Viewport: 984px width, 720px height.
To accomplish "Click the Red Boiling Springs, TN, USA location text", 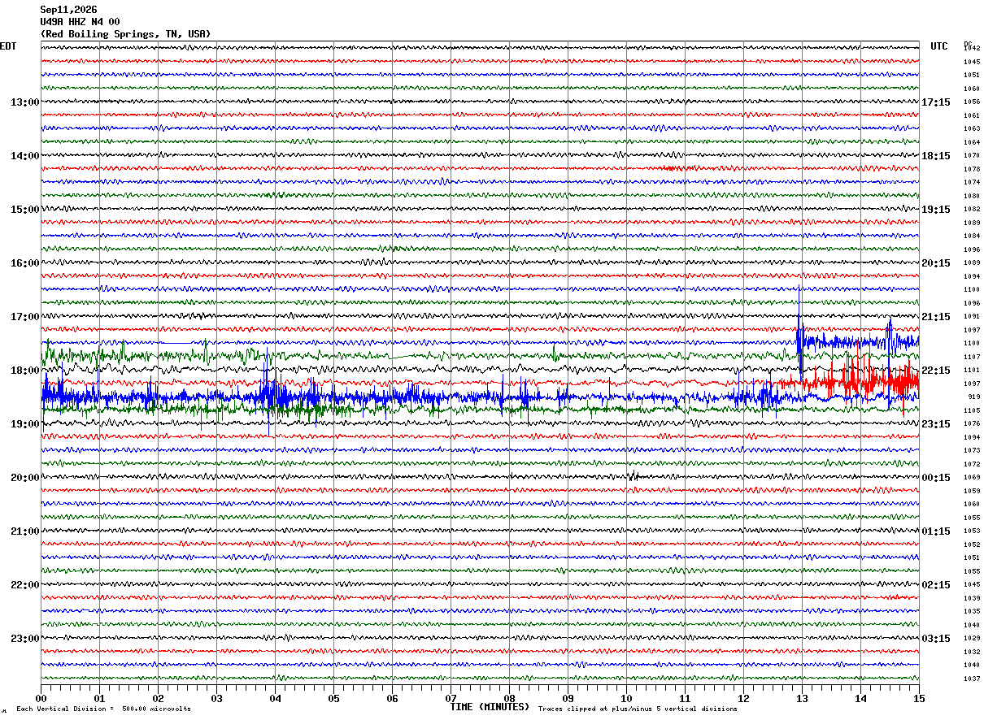I will click(125, 34).
